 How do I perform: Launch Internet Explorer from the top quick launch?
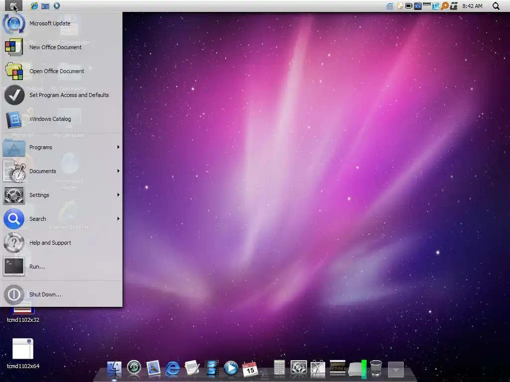[x=34, y=5]
